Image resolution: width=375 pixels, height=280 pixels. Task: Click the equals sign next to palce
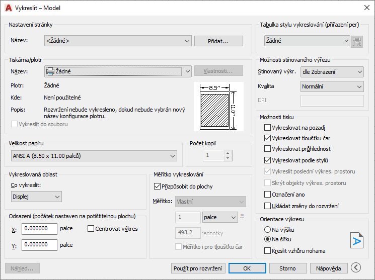[x=242, y=217]
